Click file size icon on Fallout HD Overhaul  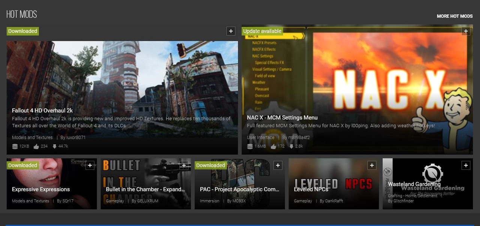[x=15, y=147]
